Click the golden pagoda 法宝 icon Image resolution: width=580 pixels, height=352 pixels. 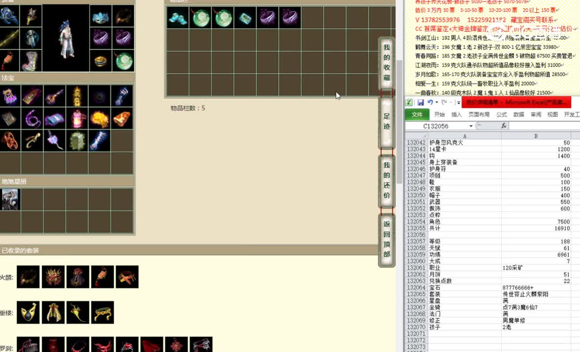pyautogui.click(x=77, y=96)
